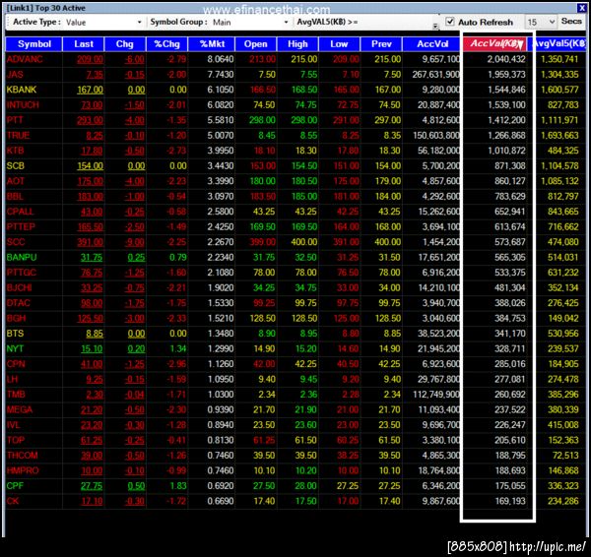This screenshot has width=591, height=557.
Task: Select the INTUCH symbol
Action: pos(23,104)
